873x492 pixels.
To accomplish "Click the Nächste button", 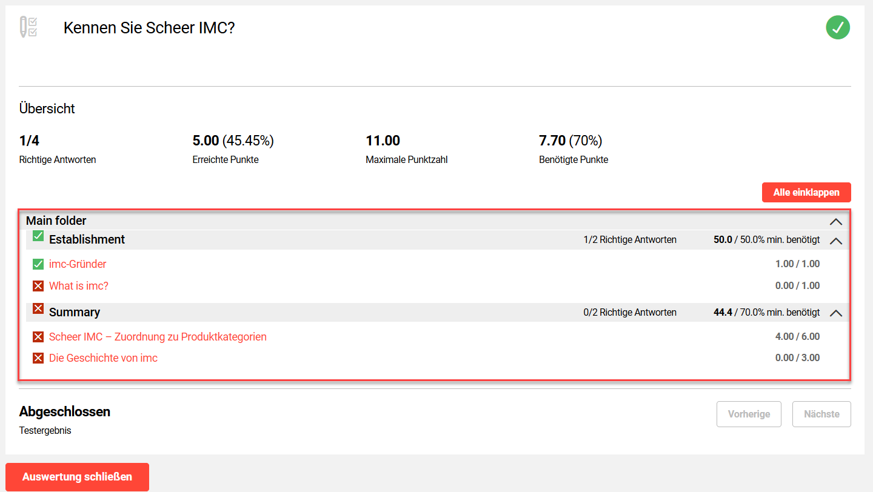I will tap(821, 414).
